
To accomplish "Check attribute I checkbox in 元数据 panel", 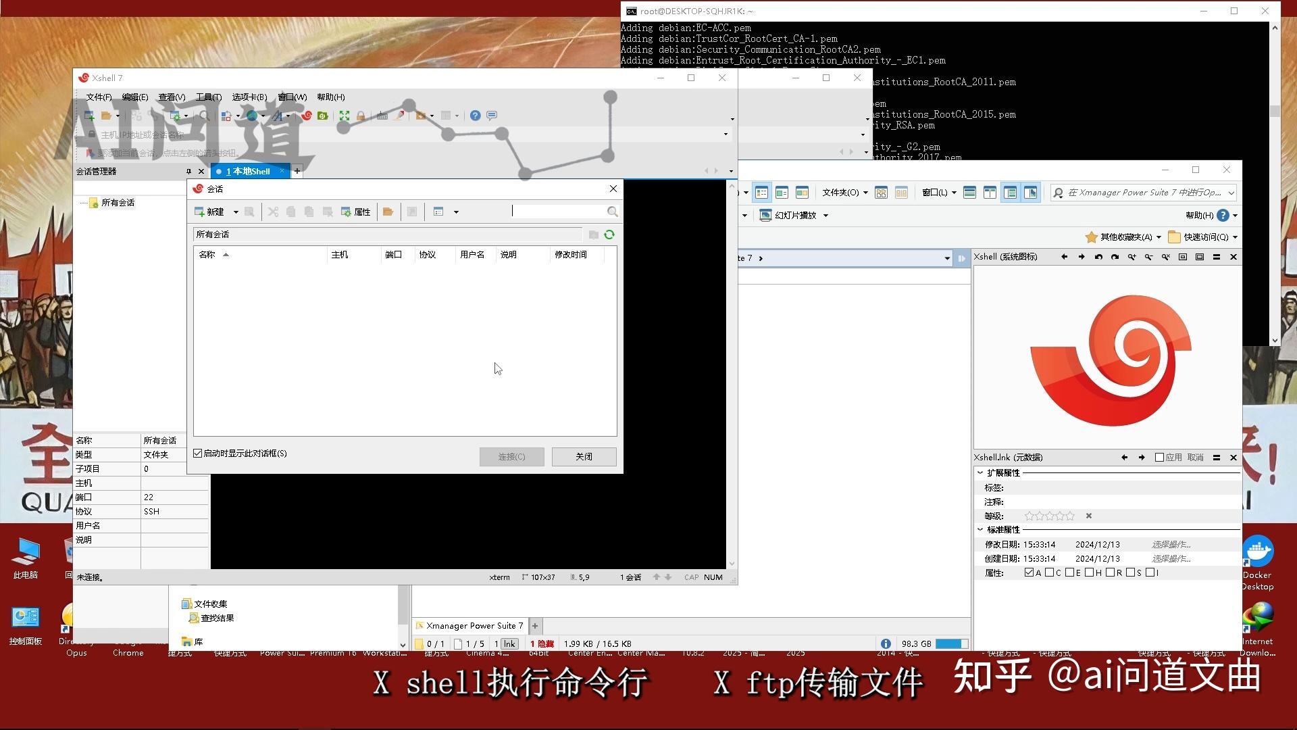I will pos(1150,573).
